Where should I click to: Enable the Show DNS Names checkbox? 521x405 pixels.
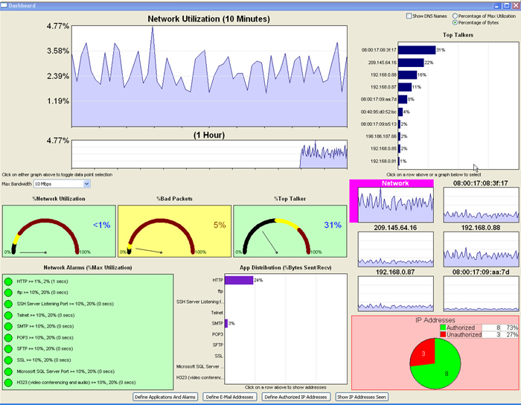(x=409, y=16)
